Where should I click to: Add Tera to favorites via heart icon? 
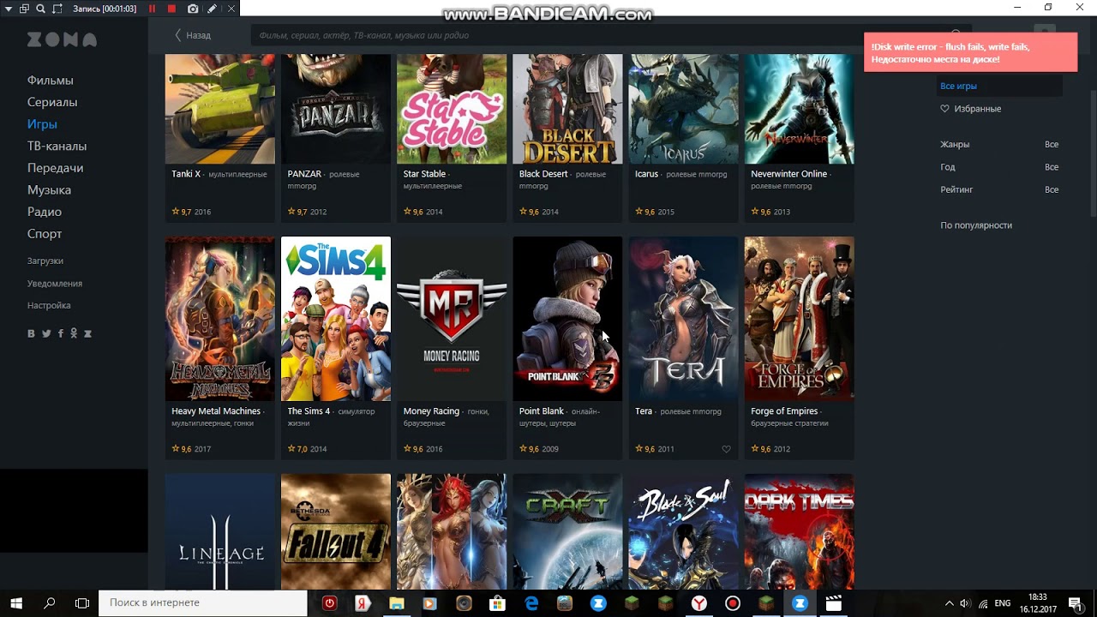[726, 449]
